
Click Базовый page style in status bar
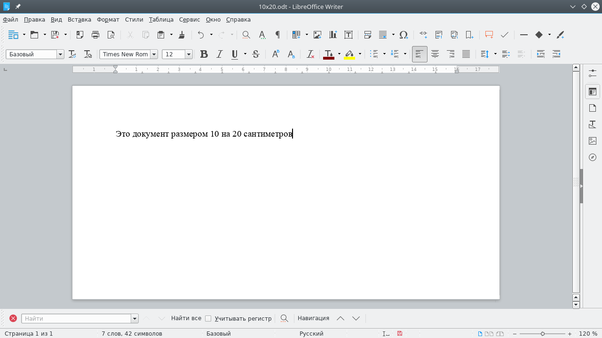[x=219, y=334]
